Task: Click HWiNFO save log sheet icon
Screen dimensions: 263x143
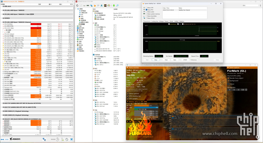Action: pyautogui.click(x=62, y=139)
